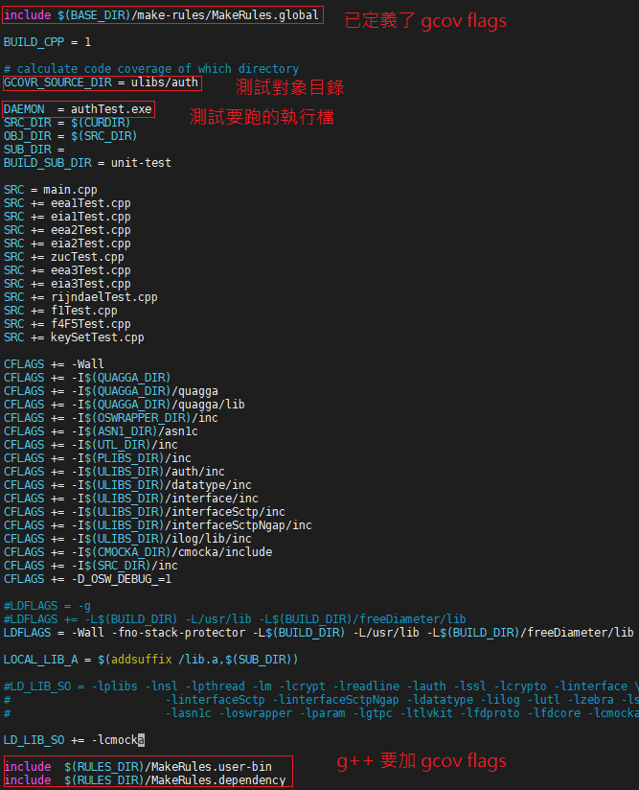This screenshot has width=639, height=790.
Task: Click the SRC += rijndaelTest.cpp line
Action: 80,297
